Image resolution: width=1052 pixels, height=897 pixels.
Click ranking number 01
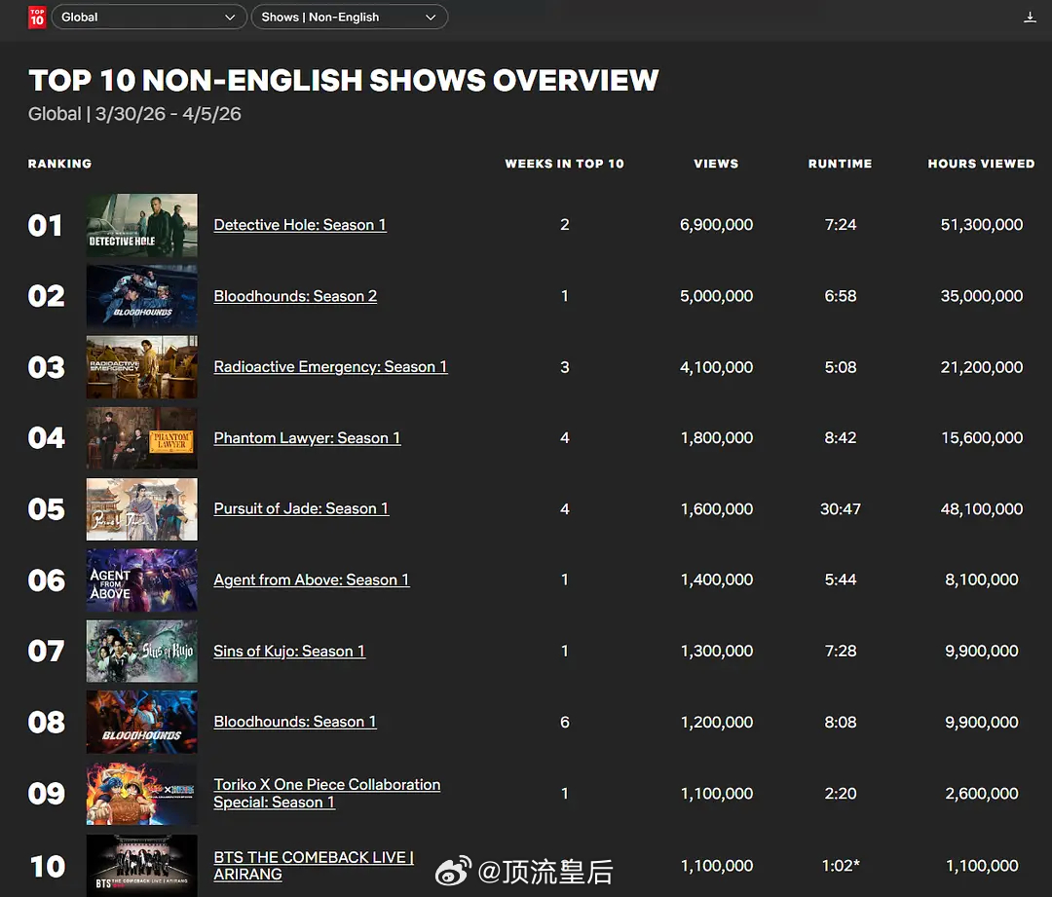click(45, 225)
